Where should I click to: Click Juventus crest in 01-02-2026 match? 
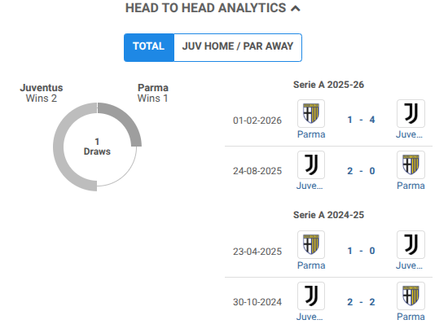[x=411, y=113]
